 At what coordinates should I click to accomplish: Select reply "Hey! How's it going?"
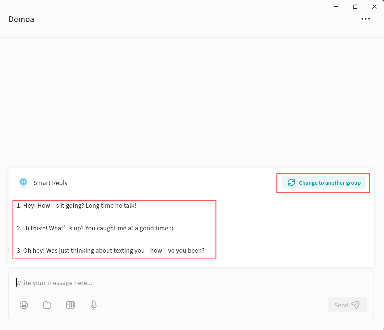pyautogui.click(x=77, y=206)
